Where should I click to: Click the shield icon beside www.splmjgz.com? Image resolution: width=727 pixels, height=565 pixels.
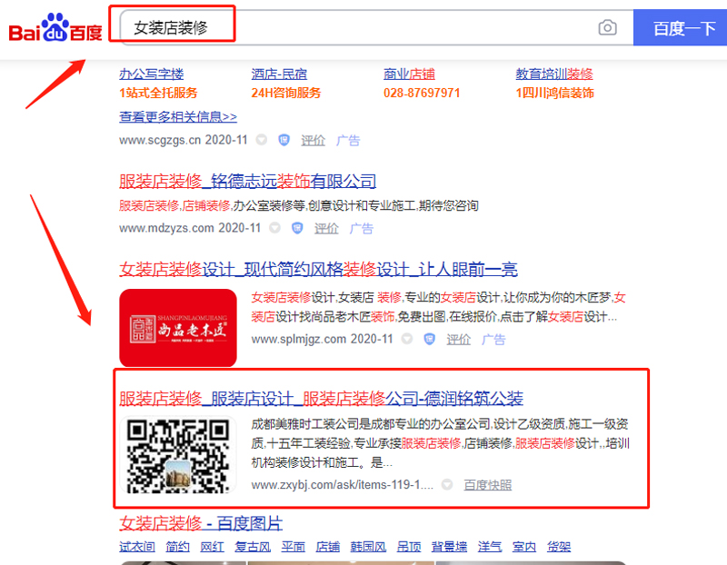pos(429,339)
